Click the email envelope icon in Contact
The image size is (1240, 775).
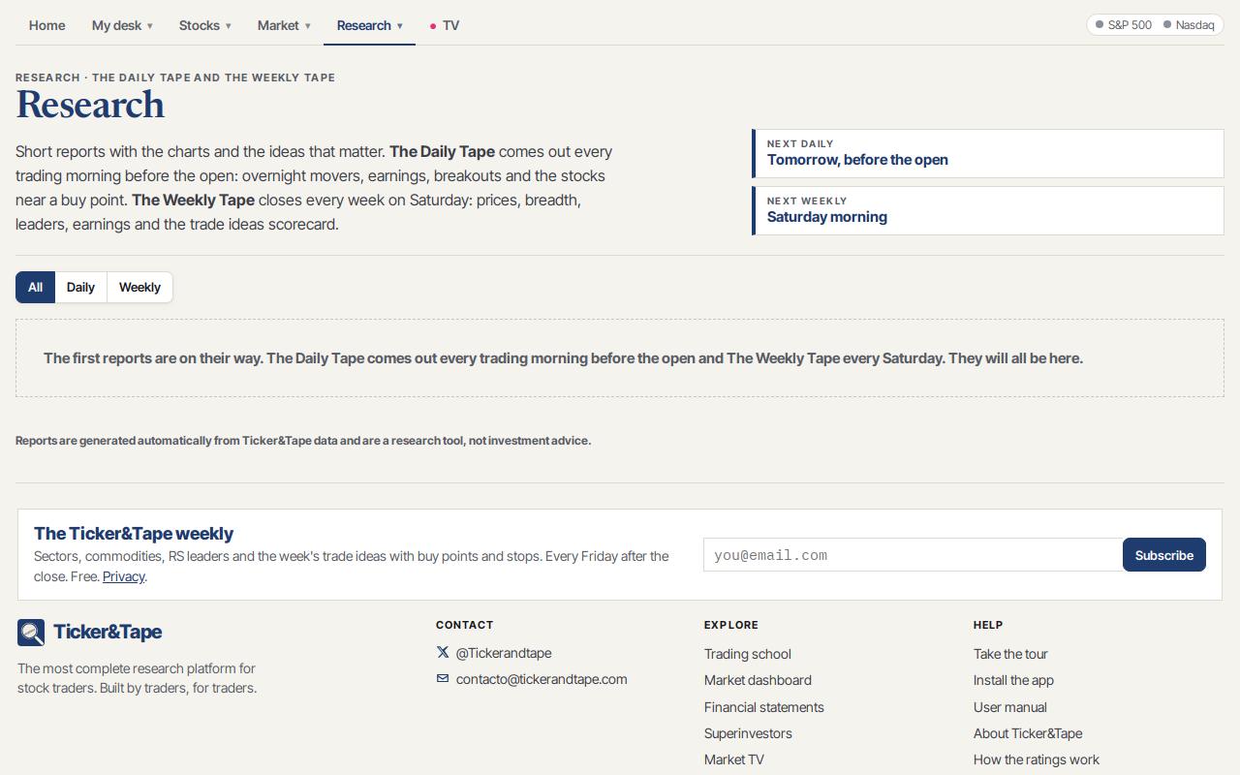pos(443,679)
